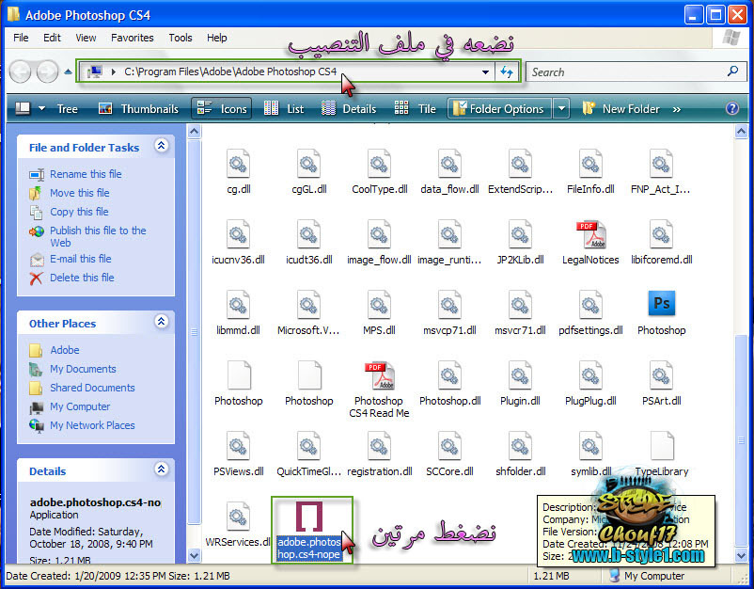
Task: Open the Help menu
Action: pyautogui.click(x=217, y=38)
